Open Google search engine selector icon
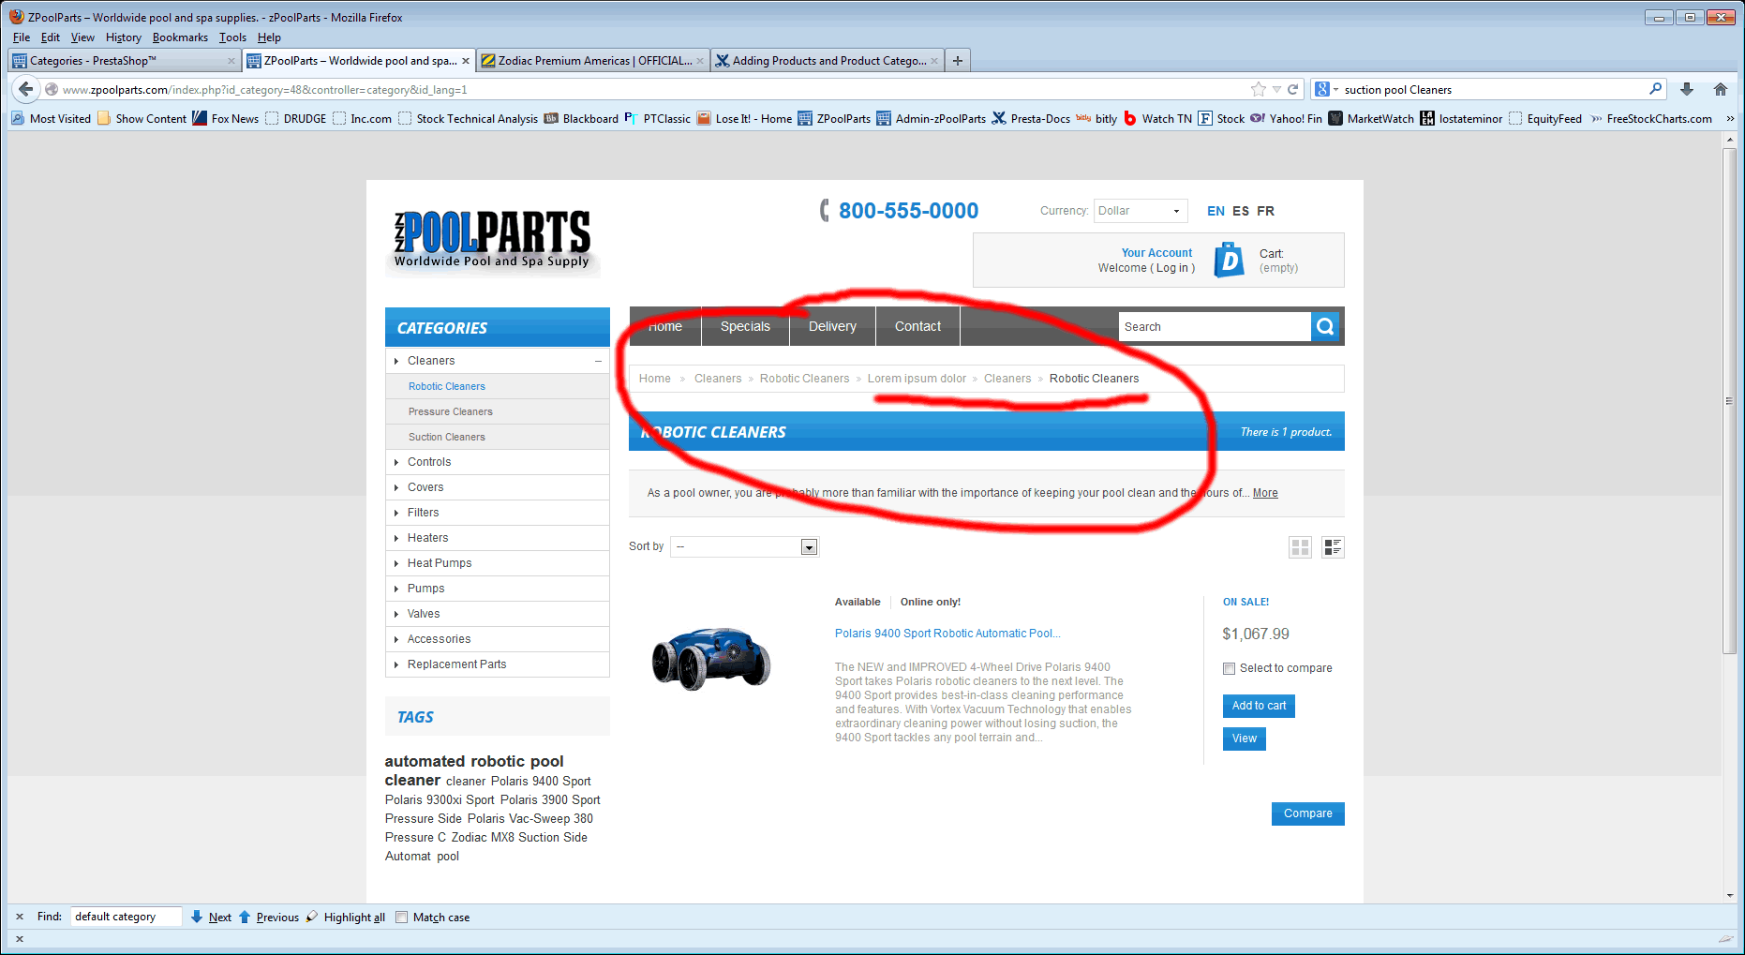The width and height of the screenshot is (1745, 955). pos(1326,89)
